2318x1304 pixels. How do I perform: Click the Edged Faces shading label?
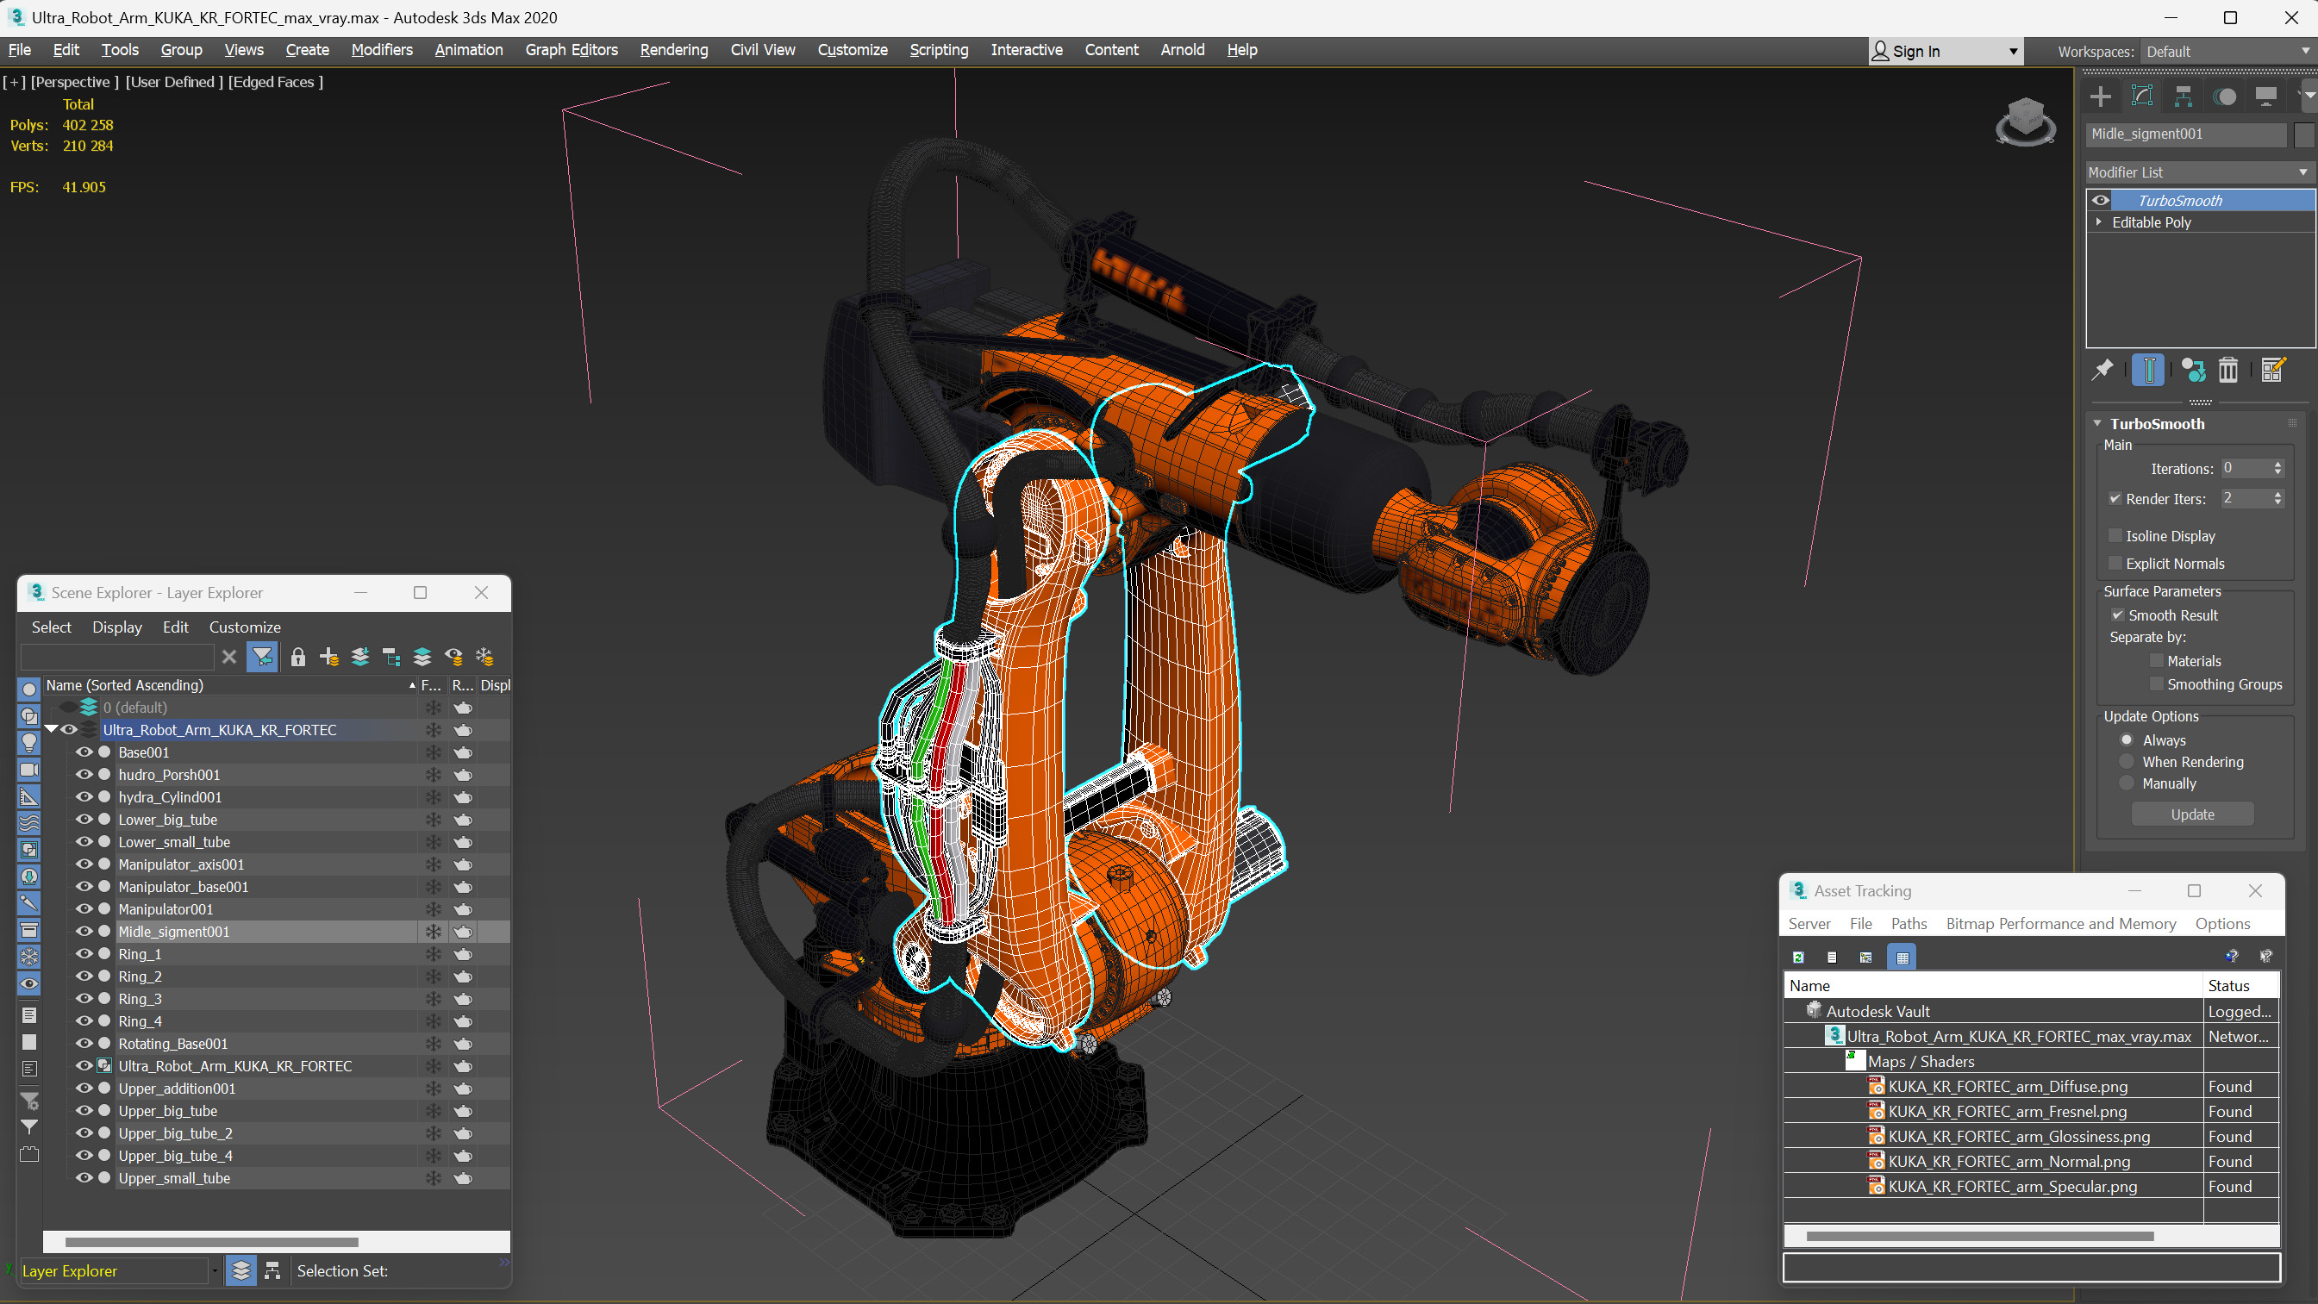[x=275, y=82]
